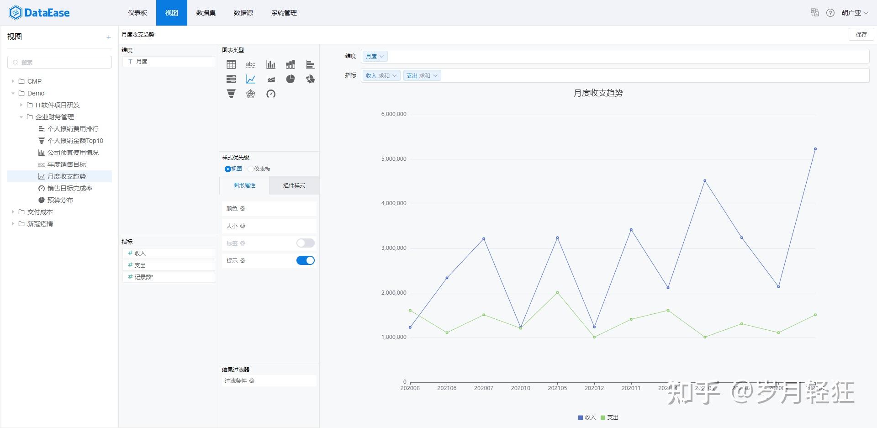Toggle the 提示 tooltip switch off
The image size is (877, 428).
click(x=306, y=260)
